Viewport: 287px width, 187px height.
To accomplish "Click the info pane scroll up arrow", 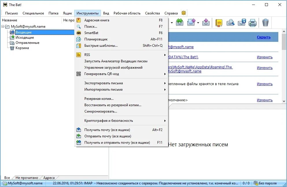I will coord(284,31).
